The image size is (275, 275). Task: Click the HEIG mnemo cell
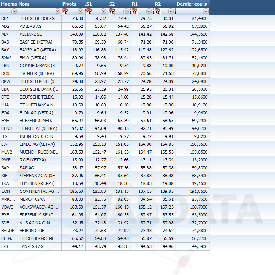pos(9,239)
